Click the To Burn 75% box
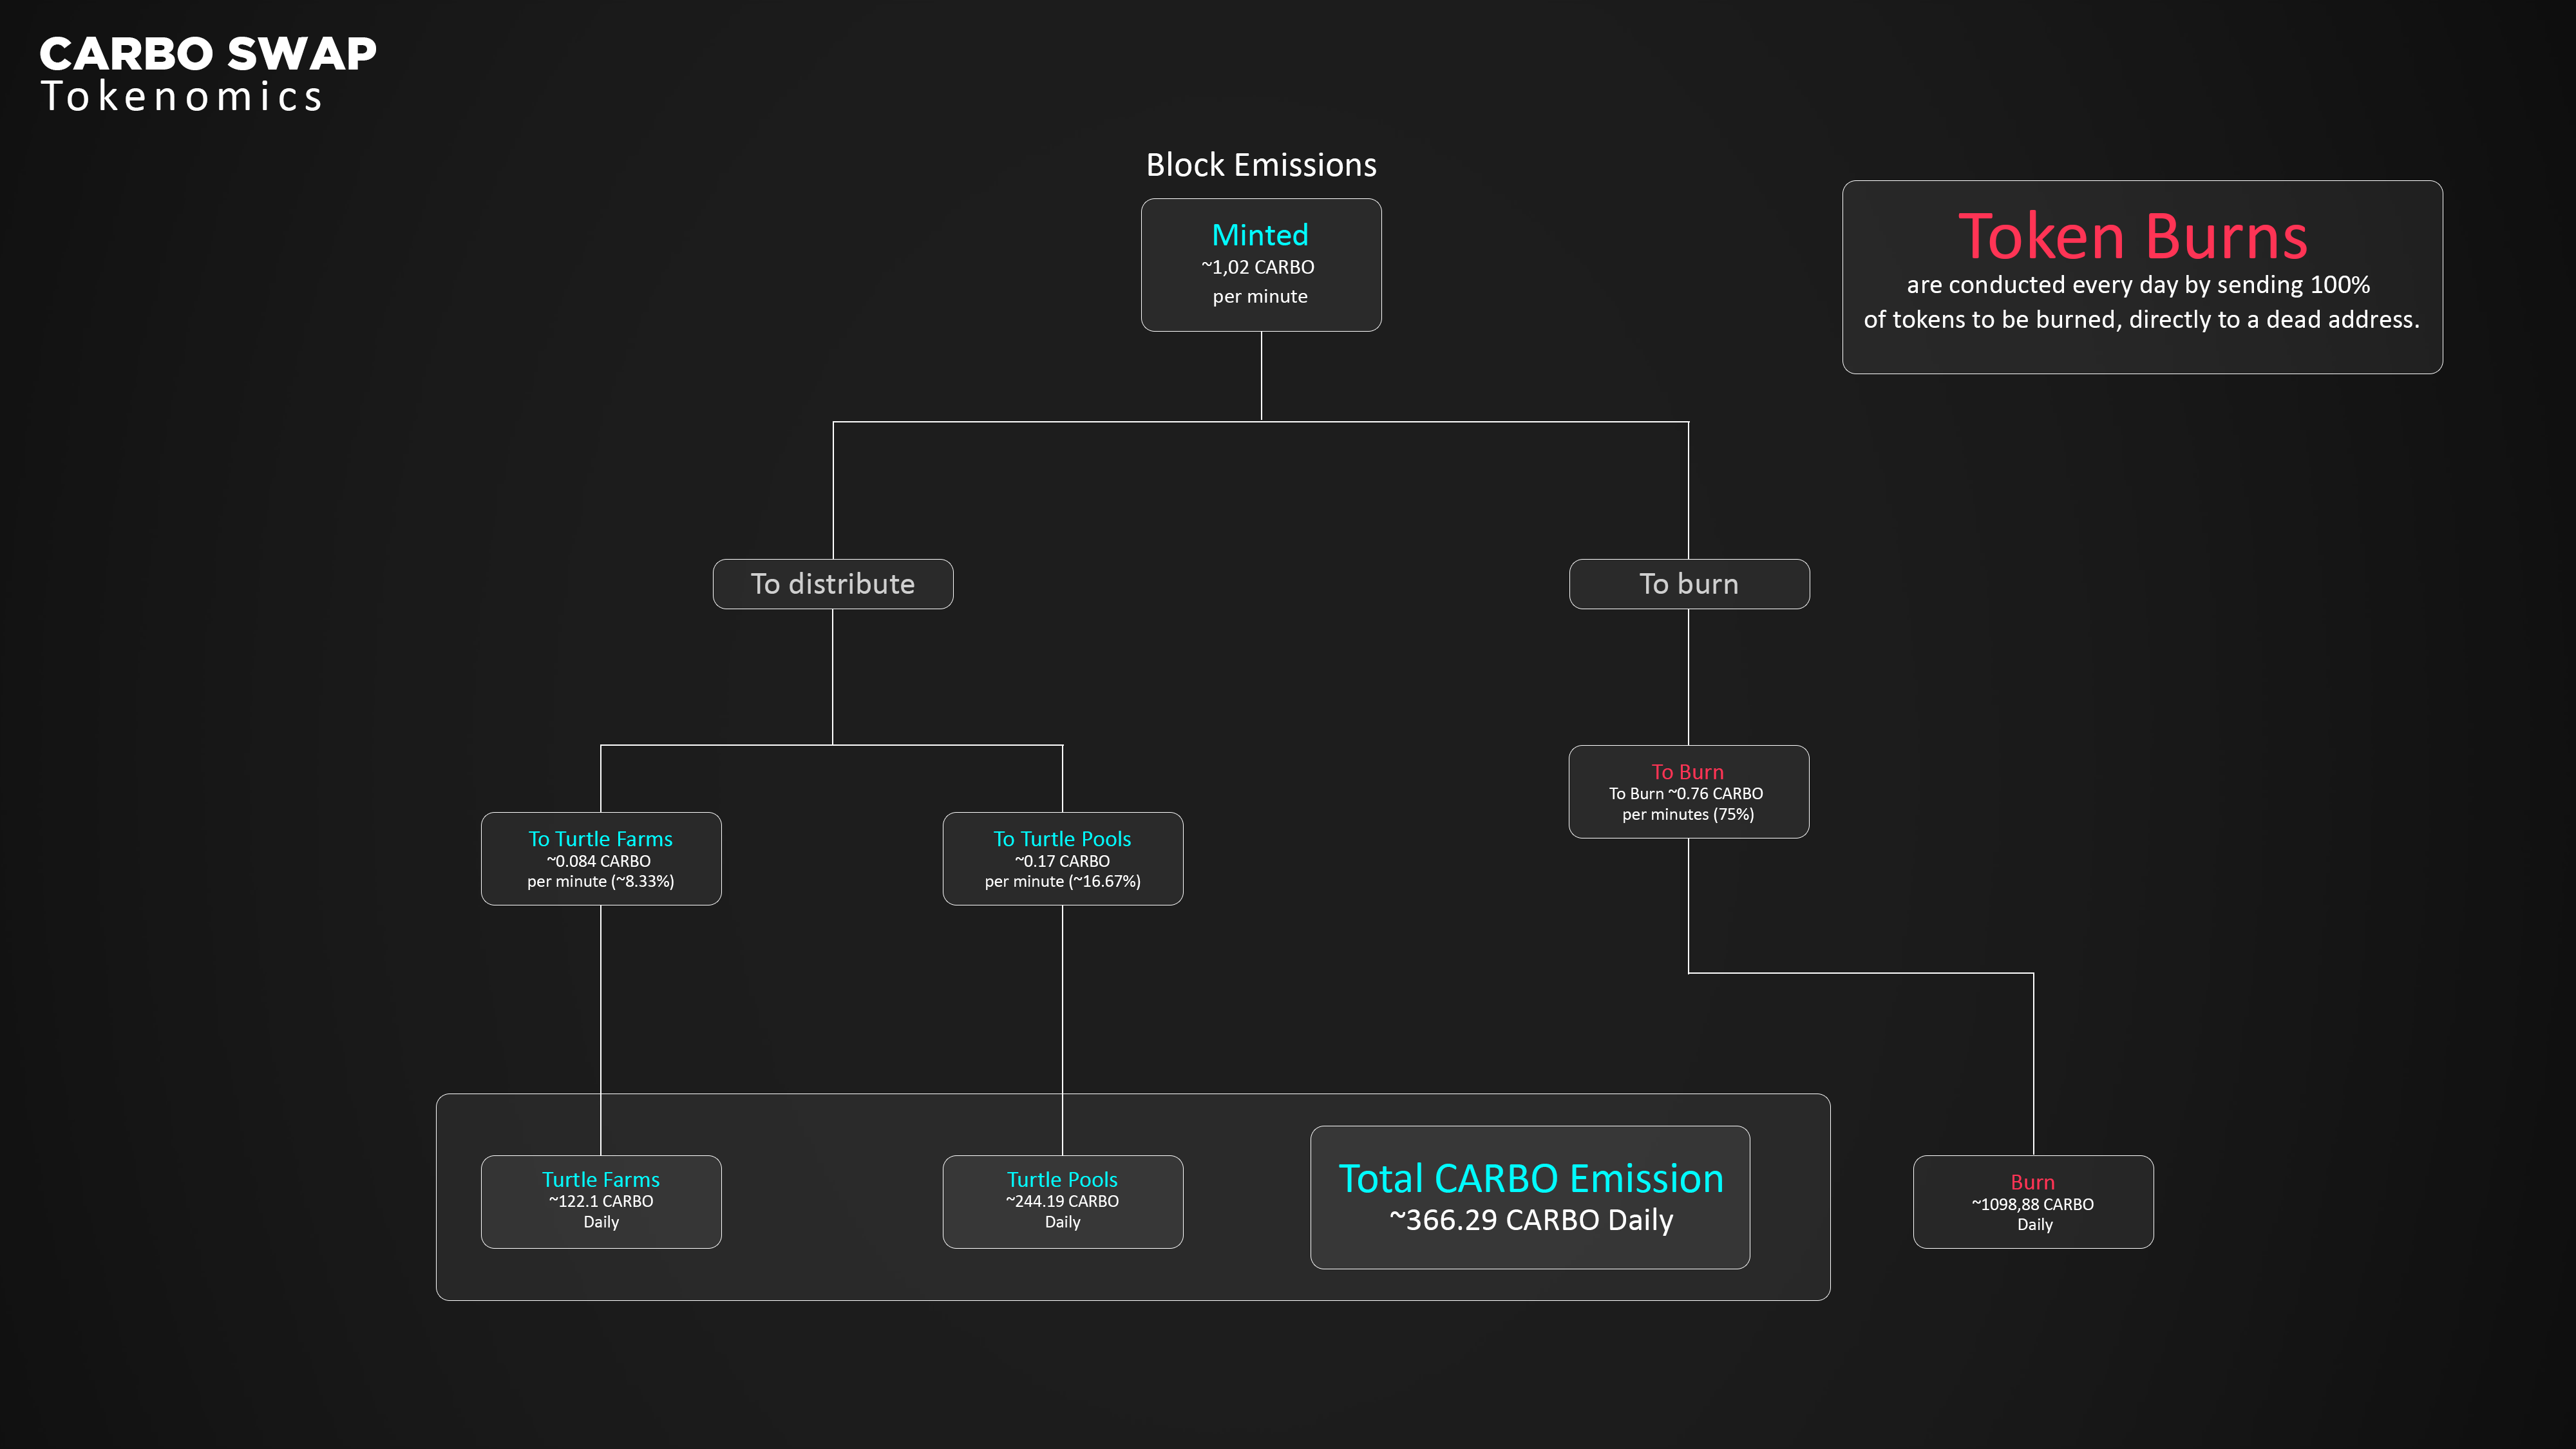The image size is (2576, 1449). coord(1688,792)
